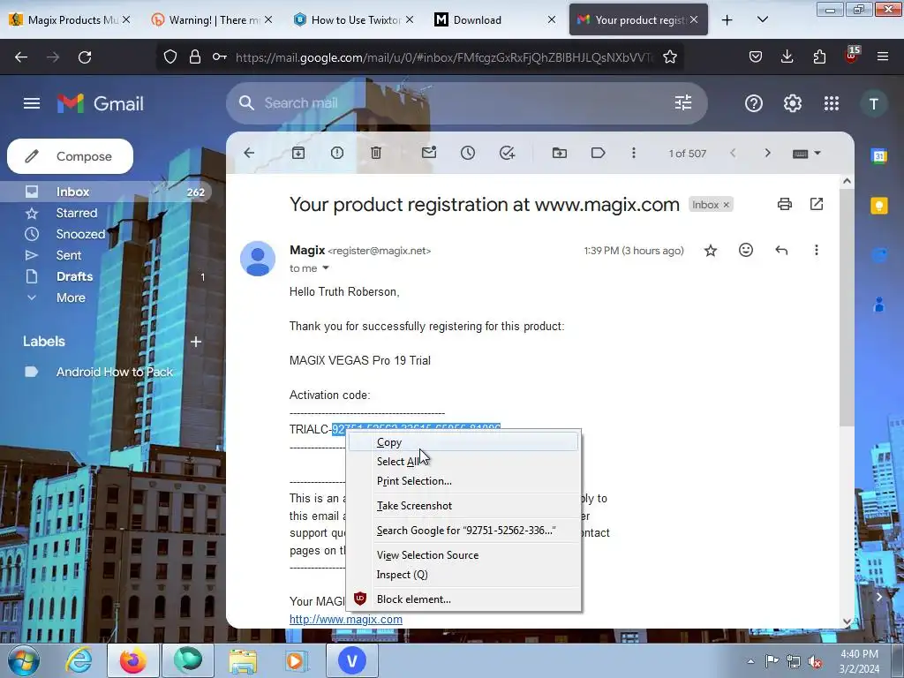Open the Move to folder icon
This screenshot has height=678, width=904.
click(559, 153)
